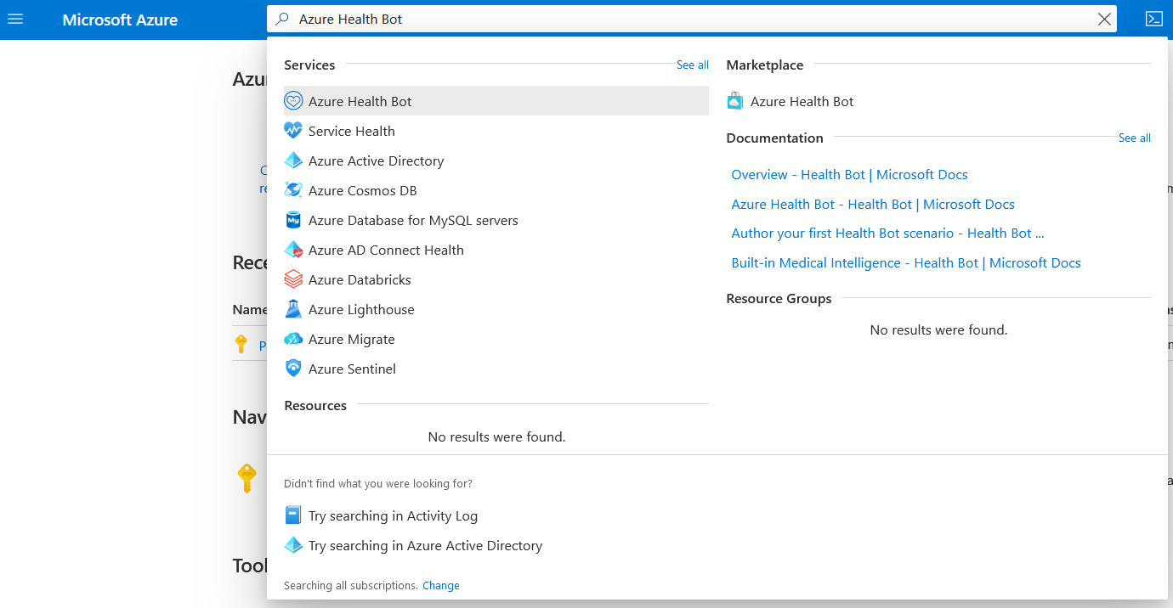
Task: Click the Azure Migrate cloud icon
Action: point(293,339)
